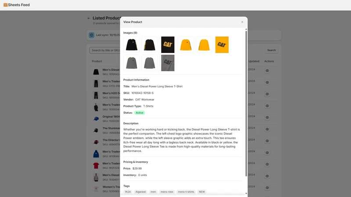Click the dialog vertical scrollbar thumb
Image resolution: width=351 pixels, height=197 pixels.
coord(246,104)
